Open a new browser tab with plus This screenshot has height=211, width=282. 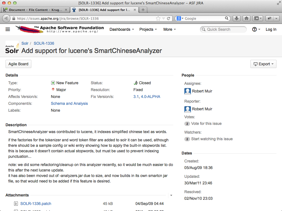point(143,10)
